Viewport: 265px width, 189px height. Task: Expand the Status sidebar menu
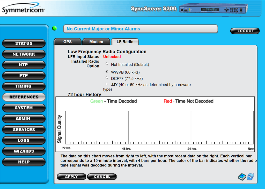click(x=24, y=43)
